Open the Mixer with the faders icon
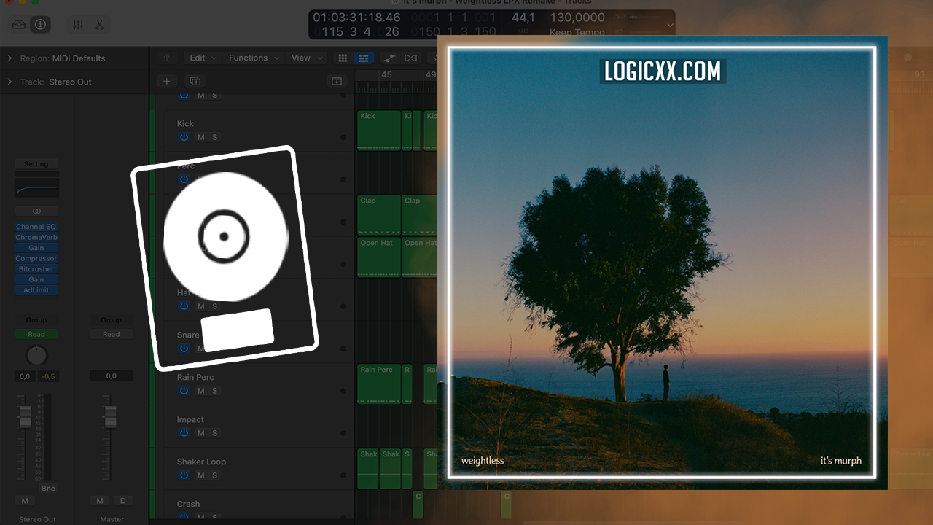The image size is (933, 525). (x=78, y=25)
